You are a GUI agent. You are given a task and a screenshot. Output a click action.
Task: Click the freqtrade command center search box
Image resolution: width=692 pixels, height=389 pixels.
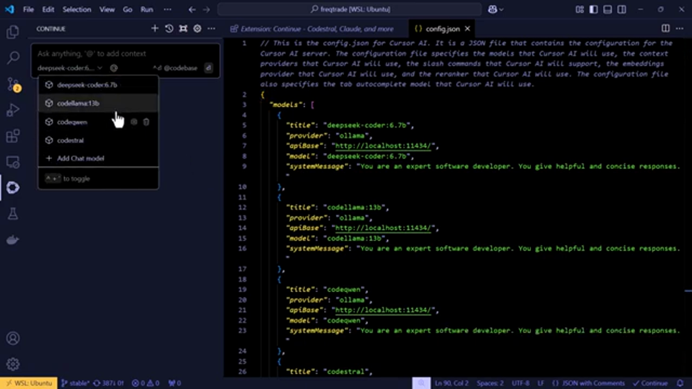pyautogui.click(x=350, y=9)
